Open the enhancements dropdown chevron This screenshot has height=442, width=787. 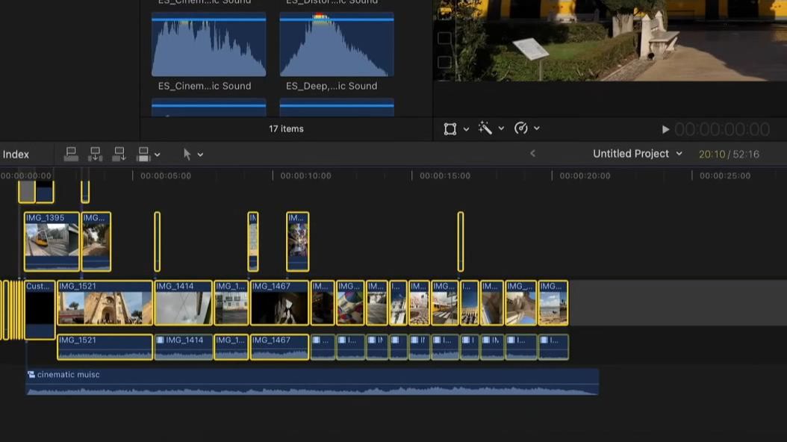tap(501, 129)
